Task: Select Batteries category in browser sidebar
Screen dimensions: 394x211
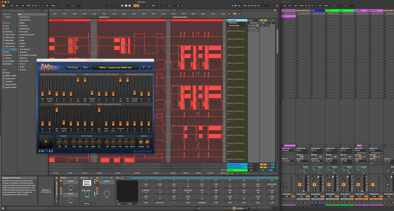Action: click(8, 32)
